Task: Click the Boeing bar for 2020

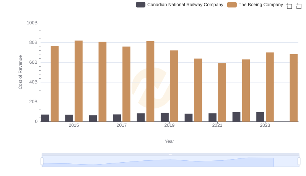Action: click(x=198, y=90)
